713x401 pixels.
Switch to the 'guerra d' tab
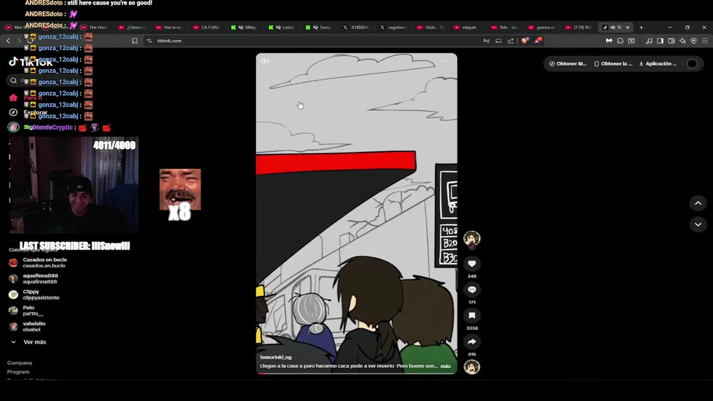tap(541, 27)
